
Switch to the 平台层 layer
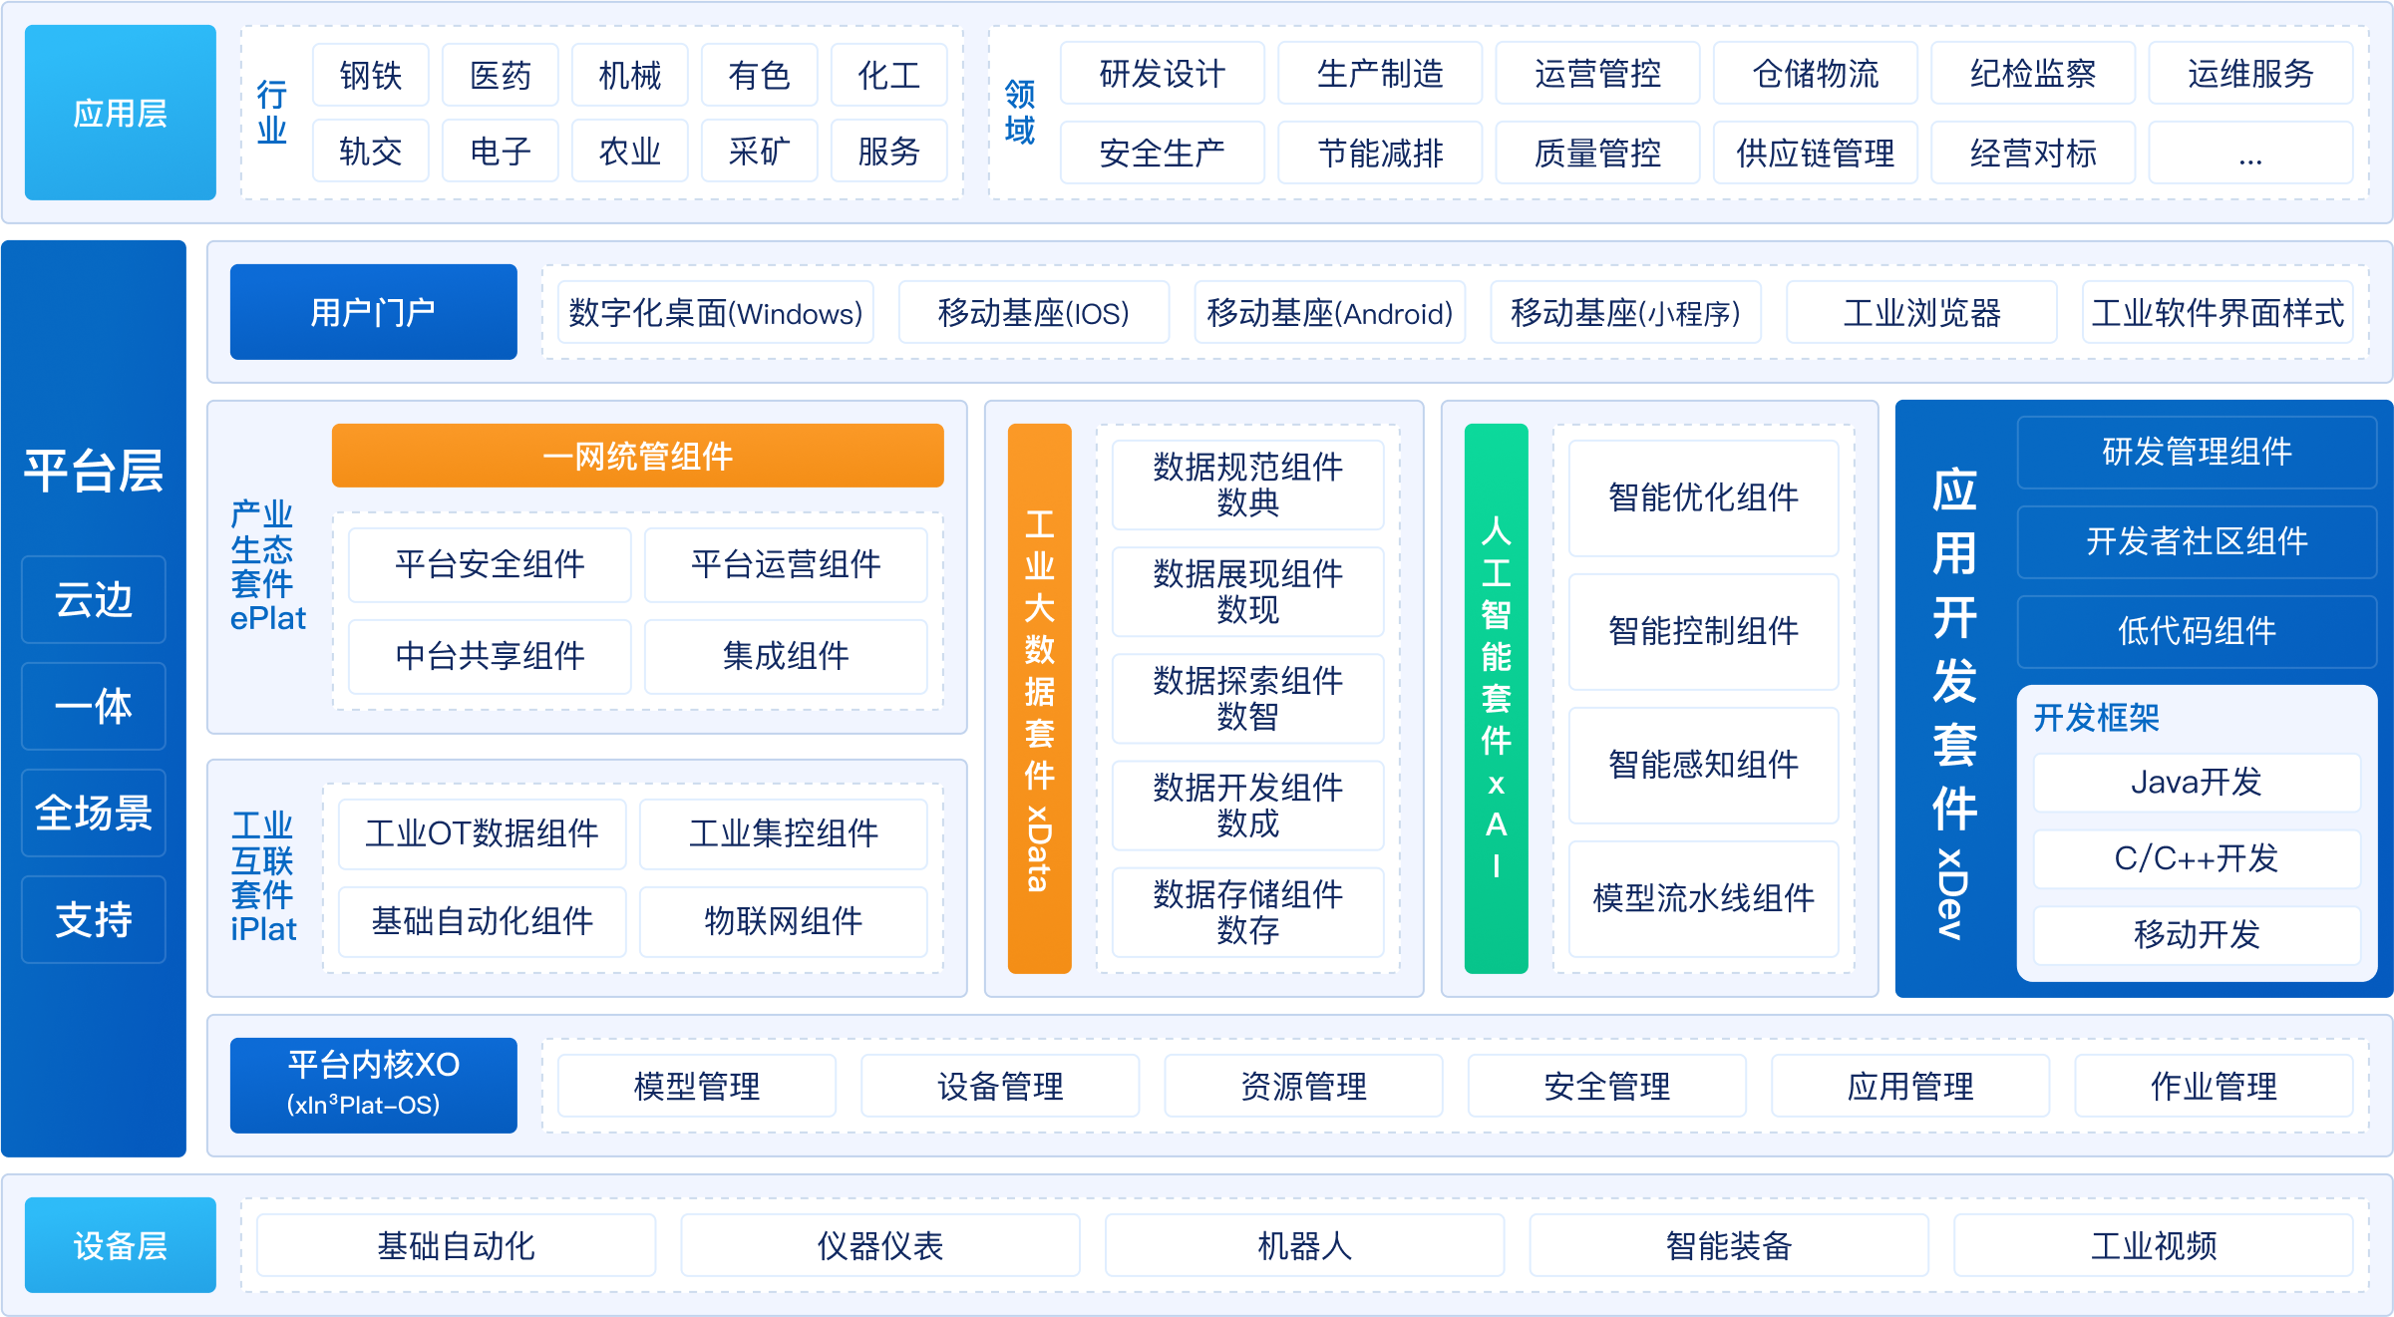[x=93, y=471]
